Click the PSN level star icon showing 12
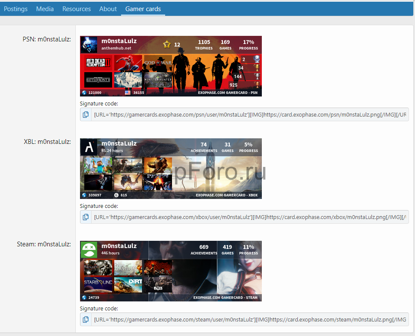Image resolution: width=415 pixels, height=336 pixels. [167, 44]
